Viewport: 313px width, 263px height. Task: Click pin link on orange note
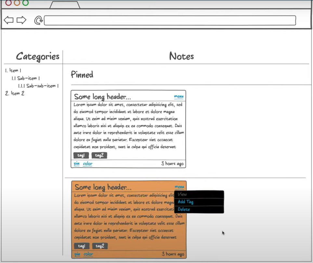(77, 254)
